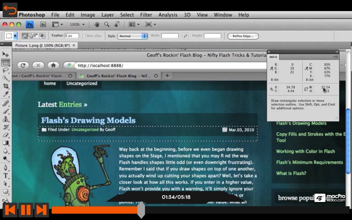The width and height of the screenshot is (352, 220).
Task: Open the Info panel options menu
Action: click(x=336, y=57)
